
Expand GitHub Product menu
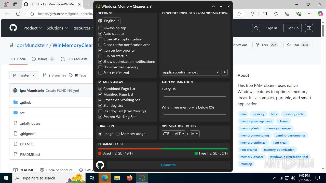pyautogui.click(x=33, y=28)
